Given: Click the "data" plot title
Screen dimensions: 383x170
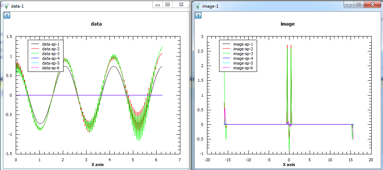Looking at the screenshot, I should (96, 24).
